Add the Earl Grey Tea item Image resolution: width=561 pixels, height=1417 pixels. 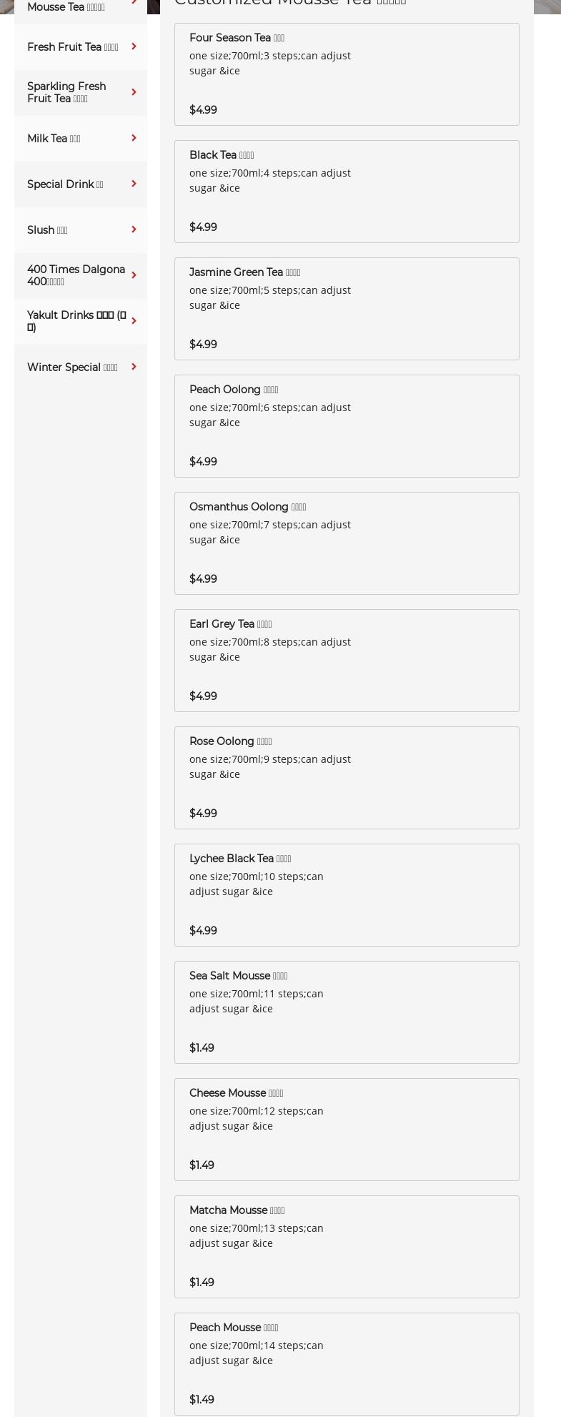(x=347, y=661)
